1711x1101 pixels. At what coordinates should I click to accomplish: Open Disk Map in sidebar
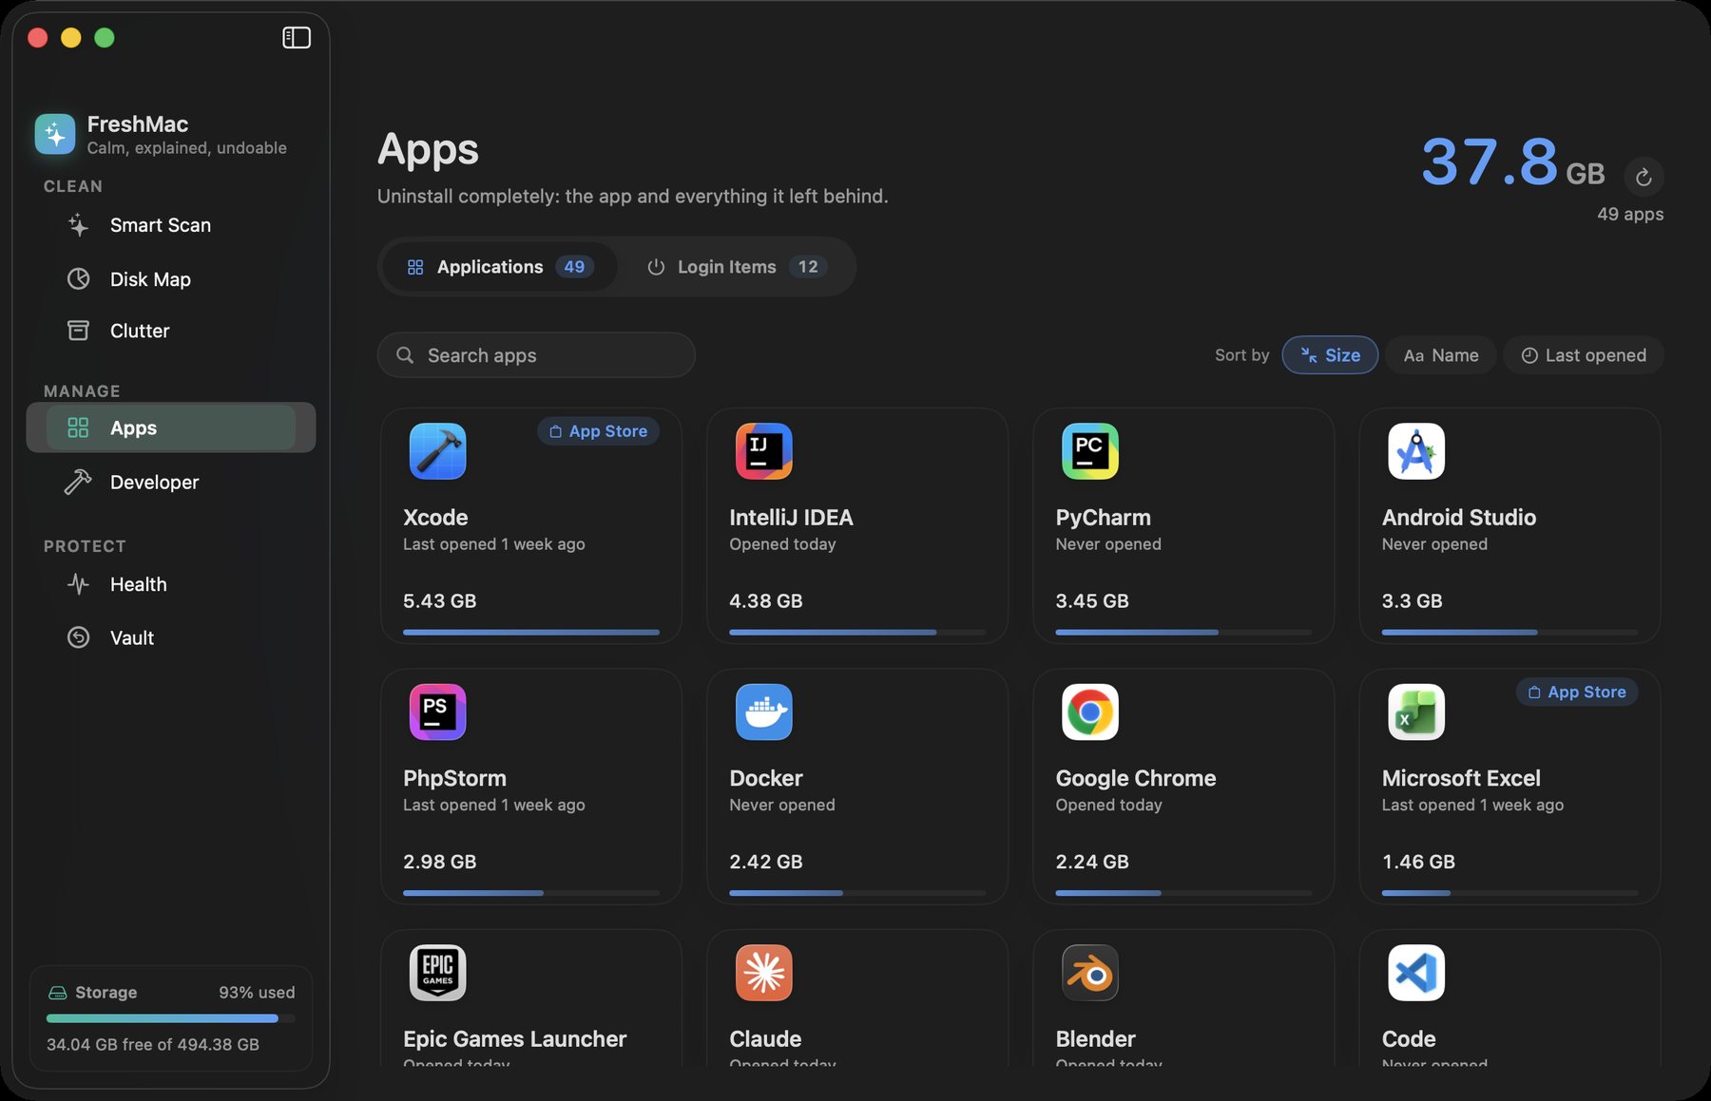click(171, 279)
